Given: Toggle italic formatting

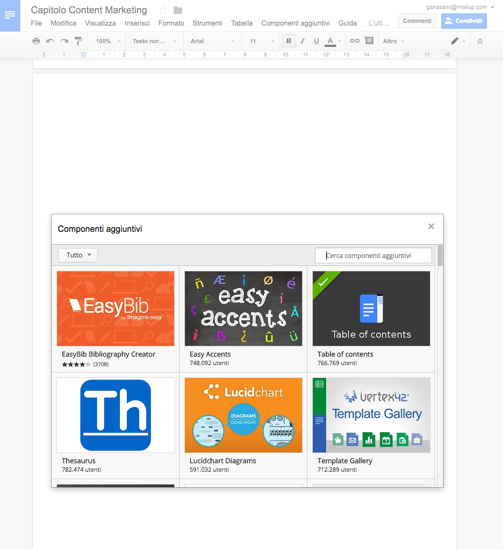Looking at the screenshot, I should (303, 41).
